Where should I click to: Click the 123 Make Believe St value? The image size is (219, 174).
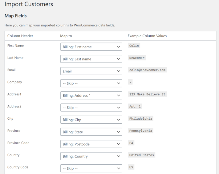[147, 94]
